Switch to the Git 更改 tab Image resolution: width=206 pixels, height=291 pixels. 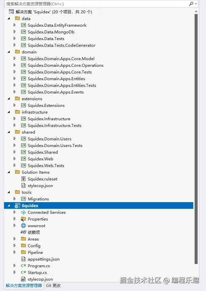tap(53, 286)
